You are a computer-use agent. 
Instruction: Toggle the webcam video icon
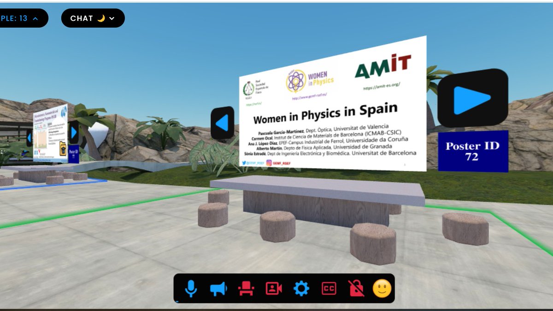pos(274,289)
